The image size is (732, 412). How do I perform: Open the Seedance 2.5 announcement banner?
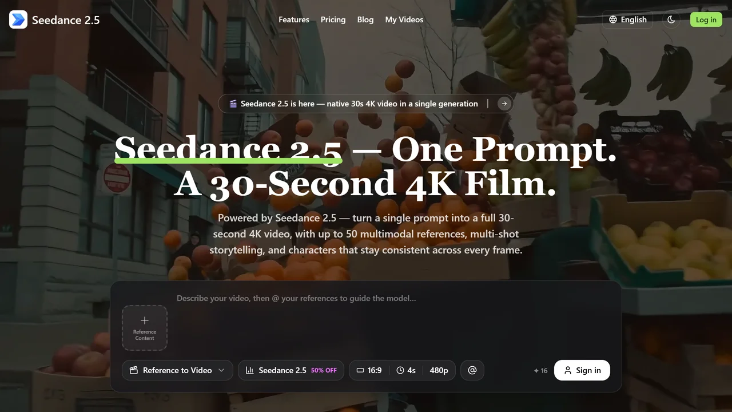tap(365, 104)
